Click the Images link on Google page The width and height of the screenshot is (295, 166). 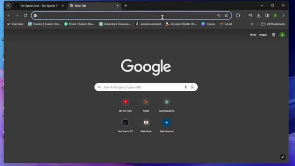point(263,35)
